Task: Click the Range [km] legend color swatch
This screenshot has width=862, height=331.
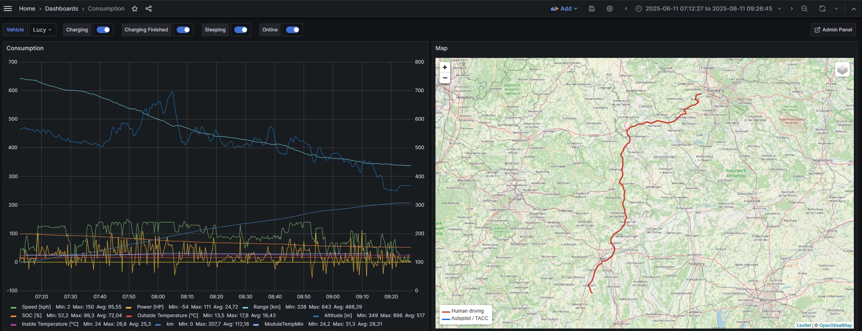Action: tap(245, 307)
